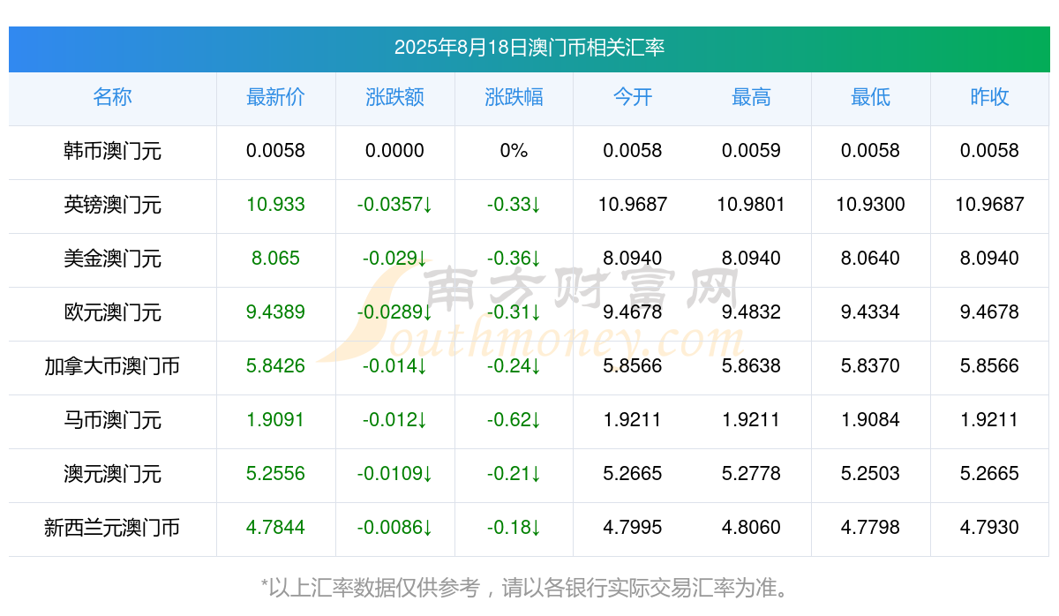
Task: Click the high value 9.4832
Action: click(751, 312)
